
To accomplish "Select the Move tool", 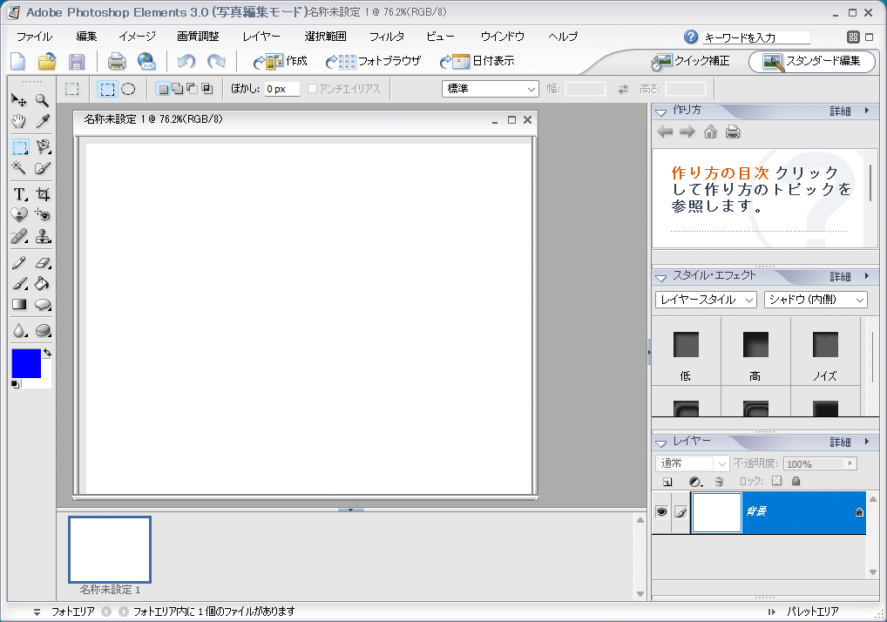I will [19, 100].
